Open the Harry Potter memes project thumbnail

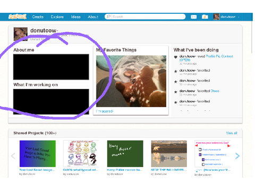point(125,154)
